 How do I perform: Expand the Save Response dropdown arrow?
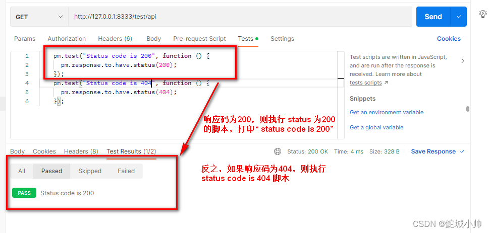coord(462,151)
